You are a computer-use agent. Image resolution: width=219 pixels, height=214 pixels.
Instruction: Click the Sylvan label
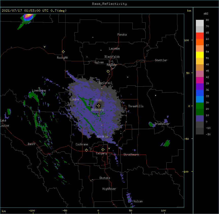[99, 62]
